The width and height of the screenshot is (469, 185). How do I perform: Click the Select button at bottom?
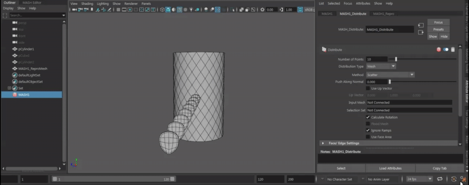341,168
